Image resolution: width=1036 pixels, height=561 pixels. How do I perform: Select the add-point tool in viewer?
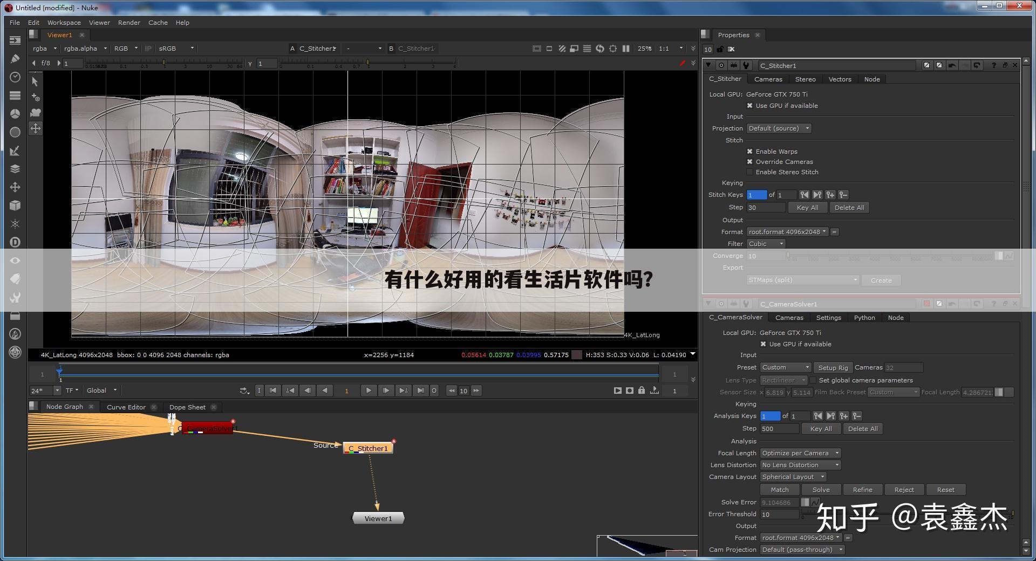[x=35, y=97]
